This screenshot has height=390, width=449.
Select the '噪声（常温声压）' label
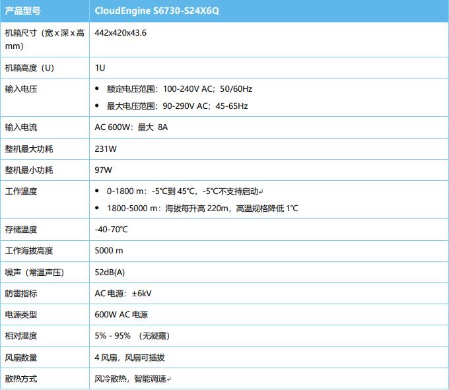pyautogui.click(x=34, y=273)
